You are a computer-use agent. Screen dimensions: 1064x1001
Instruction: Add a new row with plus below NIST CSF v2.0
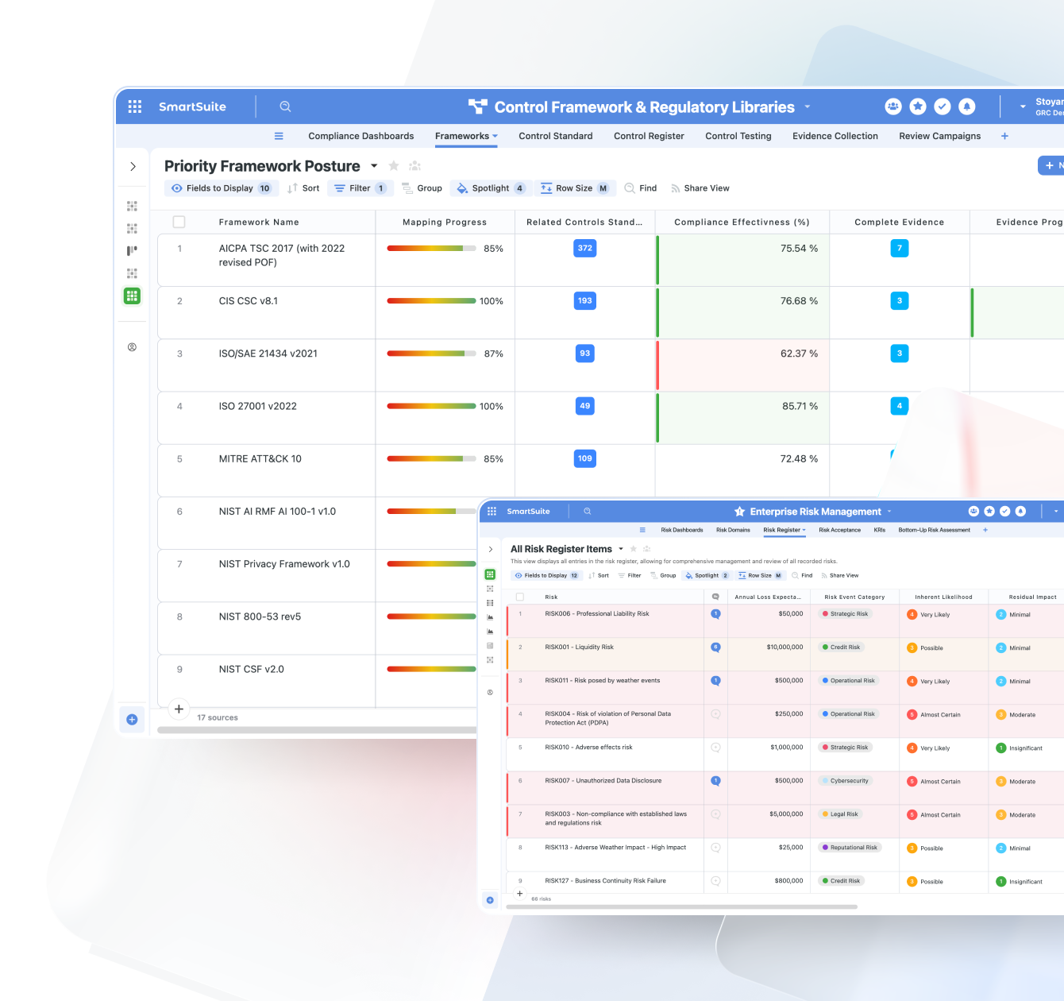coord(179,709)
